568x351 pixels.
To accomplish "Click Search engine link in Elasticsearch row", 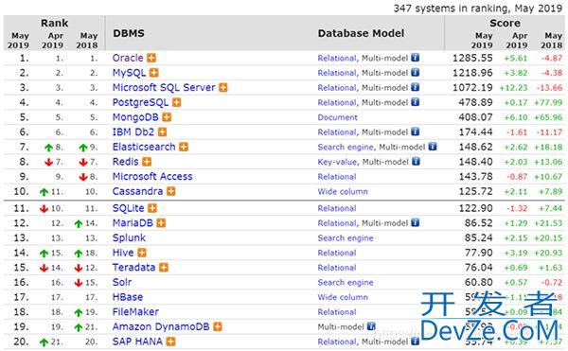I will click(346, 148).
